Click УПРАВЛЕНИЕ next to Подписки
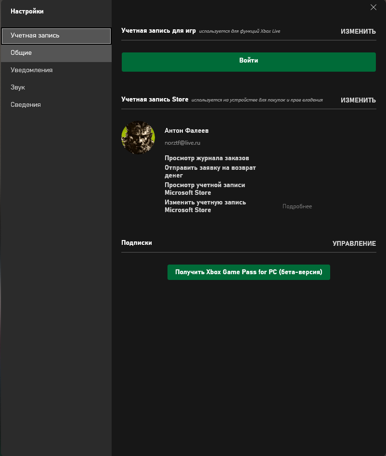This screenshot has height=456, width=386. click(354, 244)
